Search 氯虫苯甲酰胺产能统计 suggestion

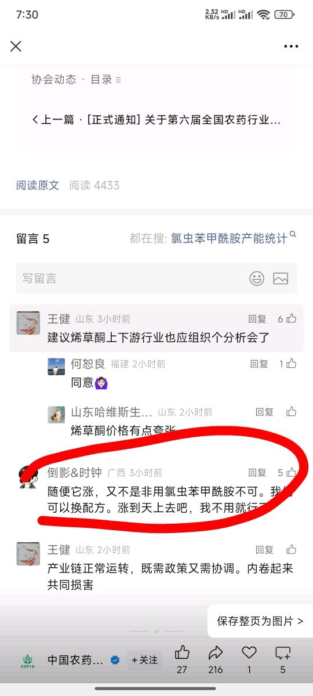(x=229, y=238)
